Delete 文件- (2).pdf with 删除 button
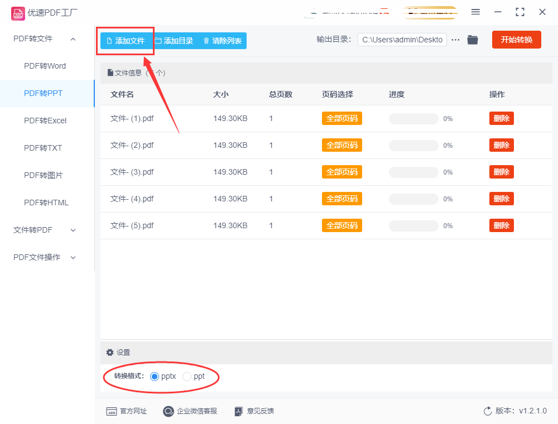 (x=502, y=145)
